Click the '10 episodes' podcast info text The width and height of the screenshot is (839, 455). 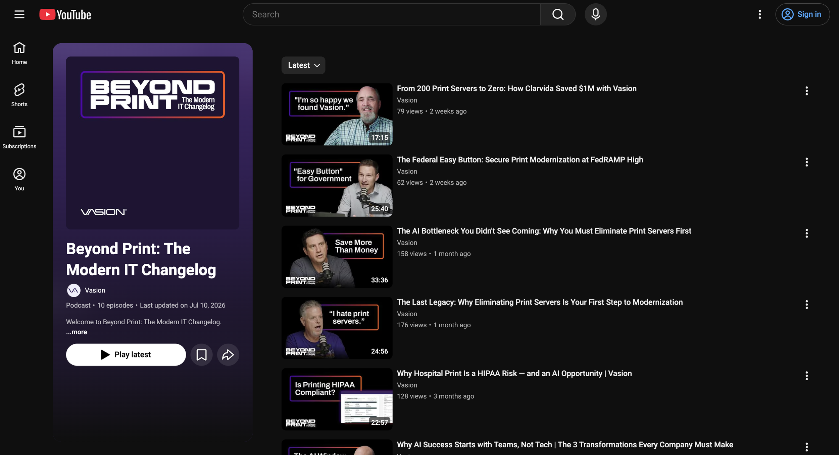click(115, 305)
